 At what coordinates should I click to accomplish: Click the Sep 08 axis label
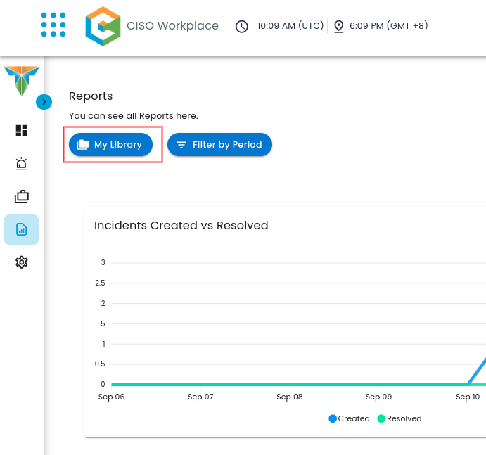point(290,397)
